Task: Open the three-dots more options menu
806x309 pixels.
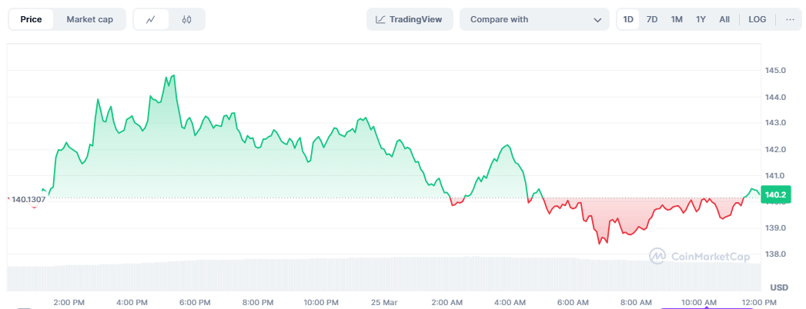Action: [790, 19]
